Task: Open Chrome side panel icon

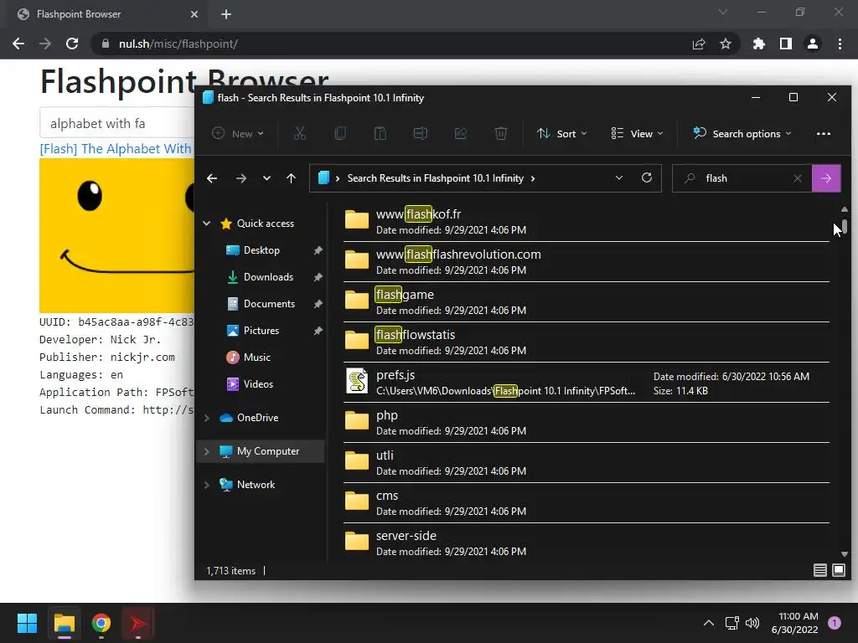Action: (x=786, y=44)
